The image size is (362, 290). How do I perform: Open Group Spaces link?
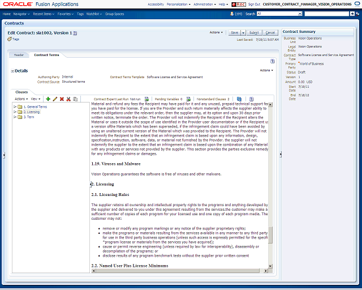114,14
